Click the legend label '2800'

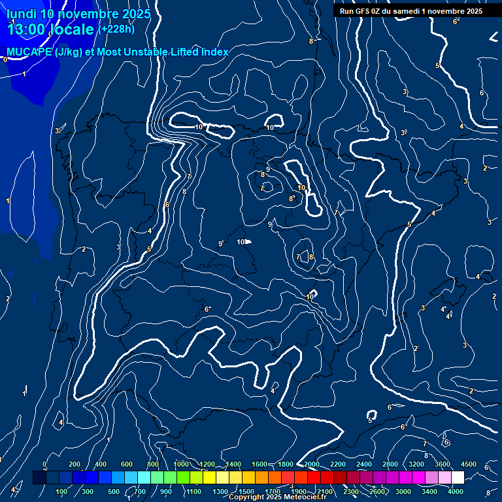(x=390, y=464)
